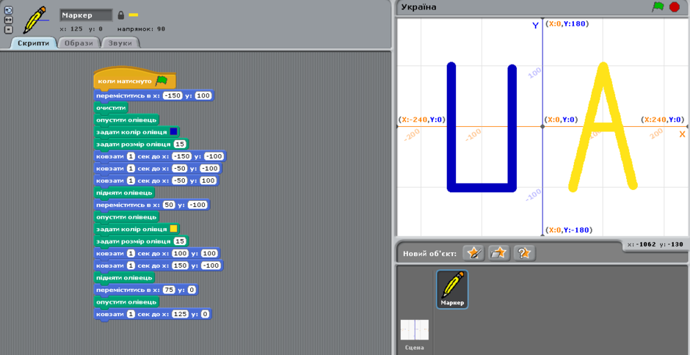Edit x value 75 in move block
Image resolution: width=690 pixels, height=355 pixels.
click(169, 290)
